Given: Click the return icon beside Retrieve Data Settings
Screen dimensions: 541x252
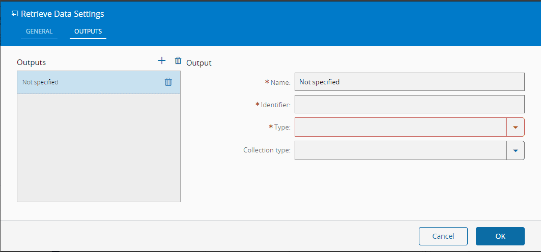Looking at the screenshot, I should point(15,14).
